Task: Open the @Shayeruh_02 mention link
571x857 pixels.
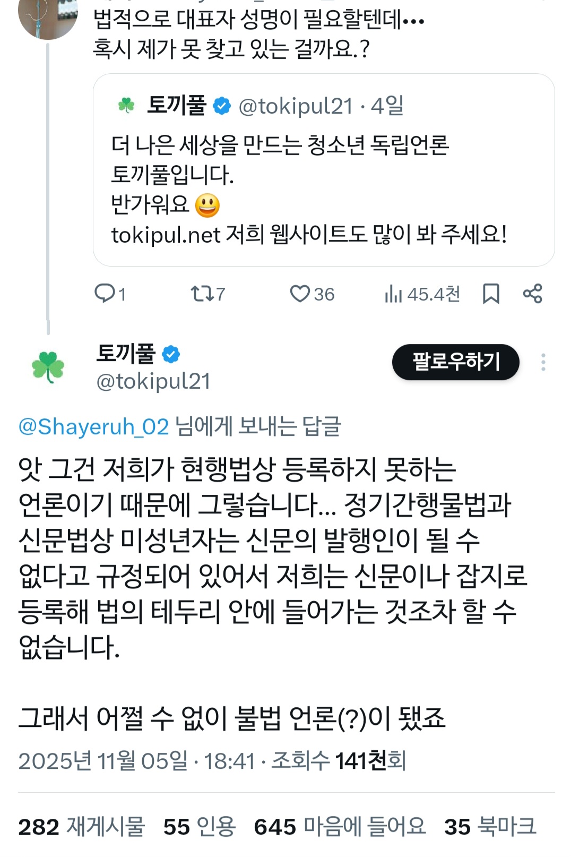Action: tap(93, 427)
